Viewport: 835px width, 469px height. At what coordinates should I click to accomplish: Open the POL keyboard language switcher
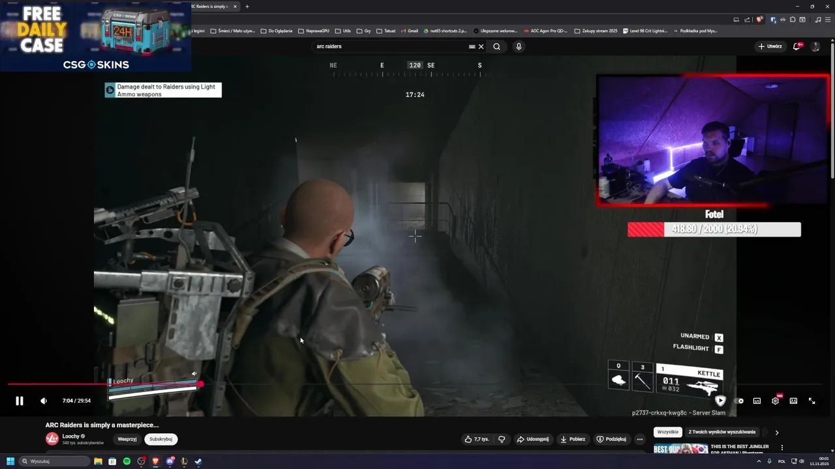coord(782,461)
